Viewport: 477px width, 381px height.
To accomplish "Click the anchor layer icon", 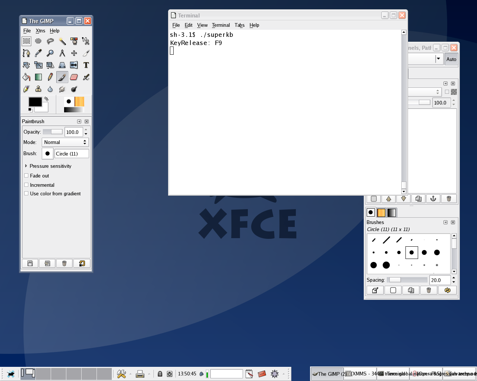I will pos(433,199).
